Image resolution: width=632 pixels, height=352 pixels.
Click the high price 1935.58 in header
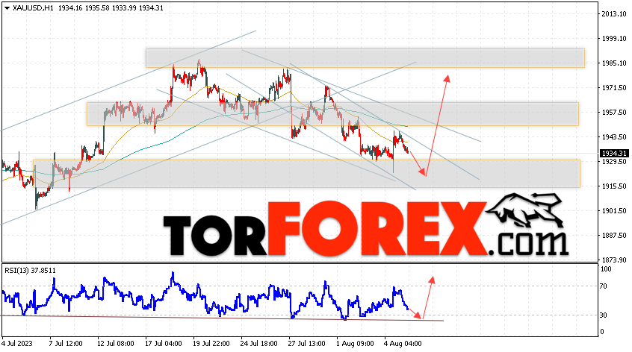(97, 8)
